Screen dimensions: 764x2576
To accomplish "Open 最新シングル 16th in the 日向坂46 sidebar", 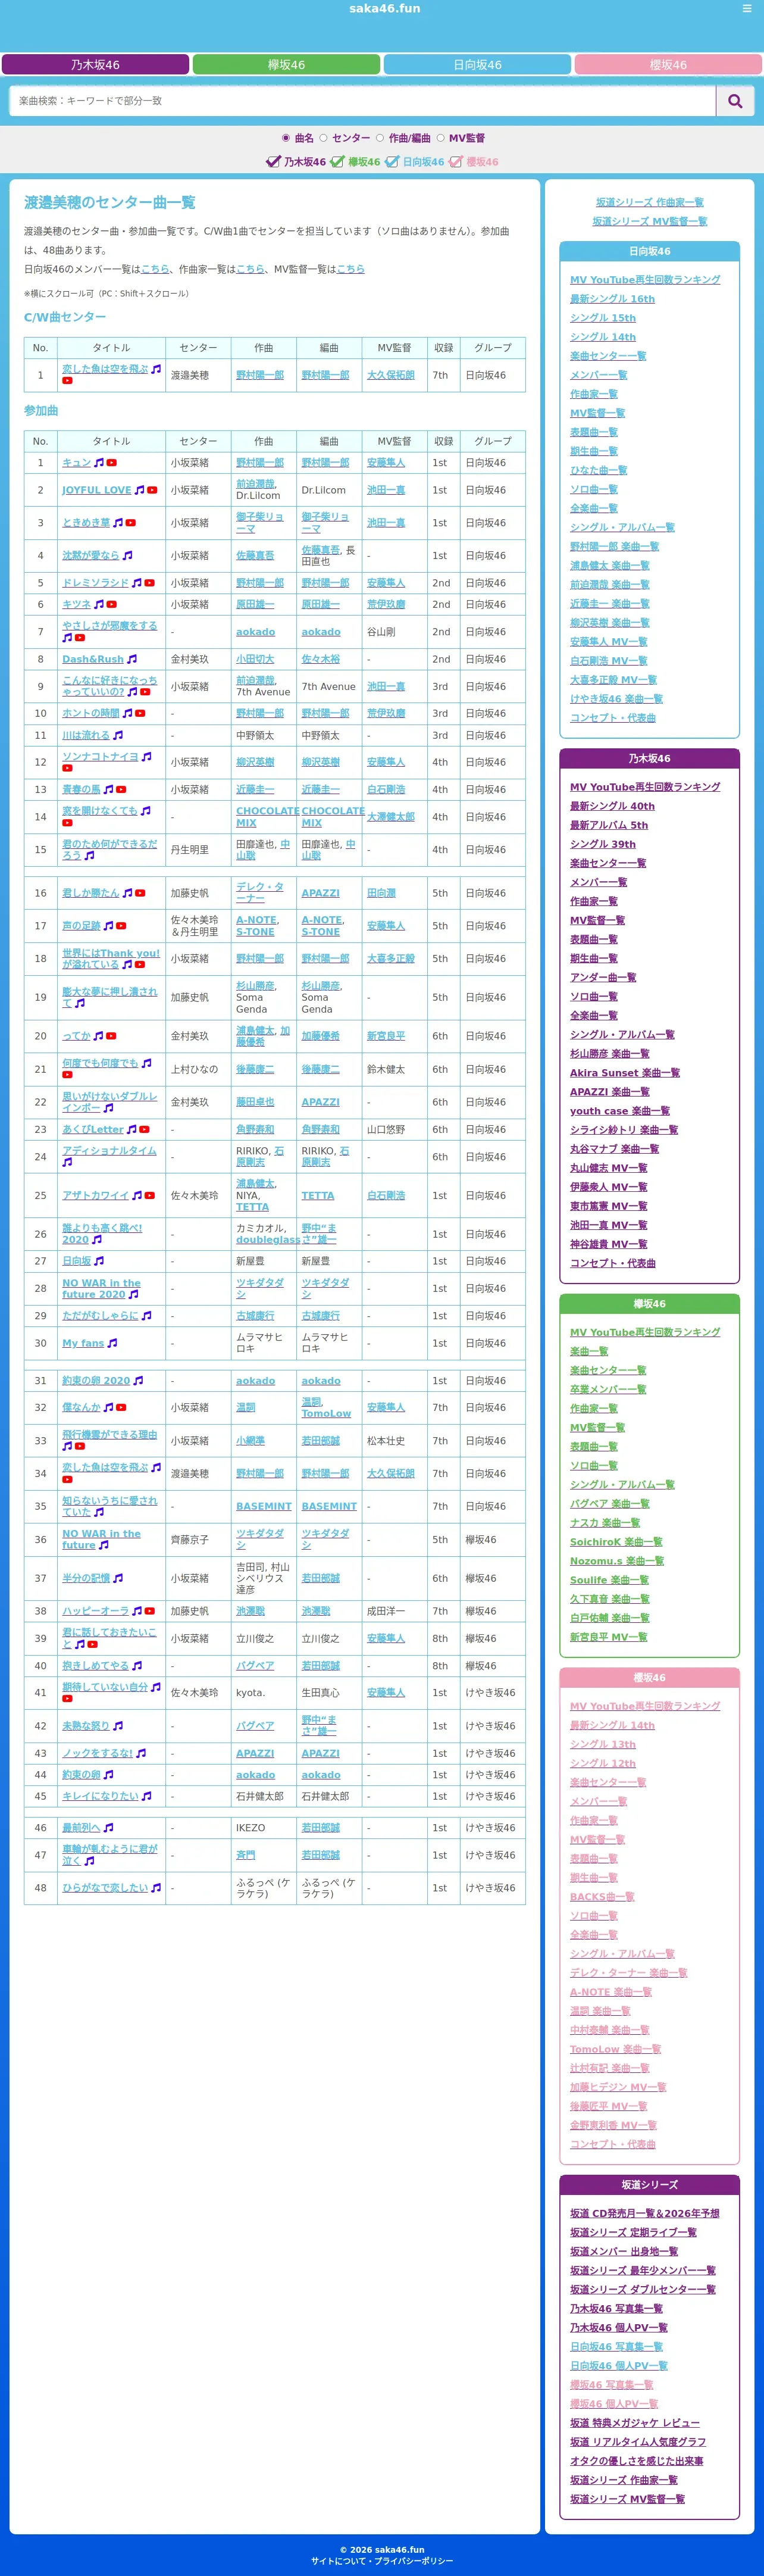I will tap(612, 299).
